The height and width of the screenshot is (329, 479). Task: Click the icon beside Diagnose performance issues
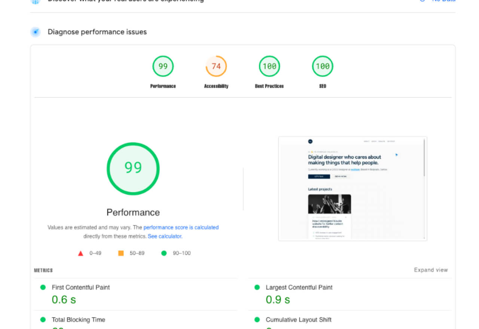(x=35, y=32)
